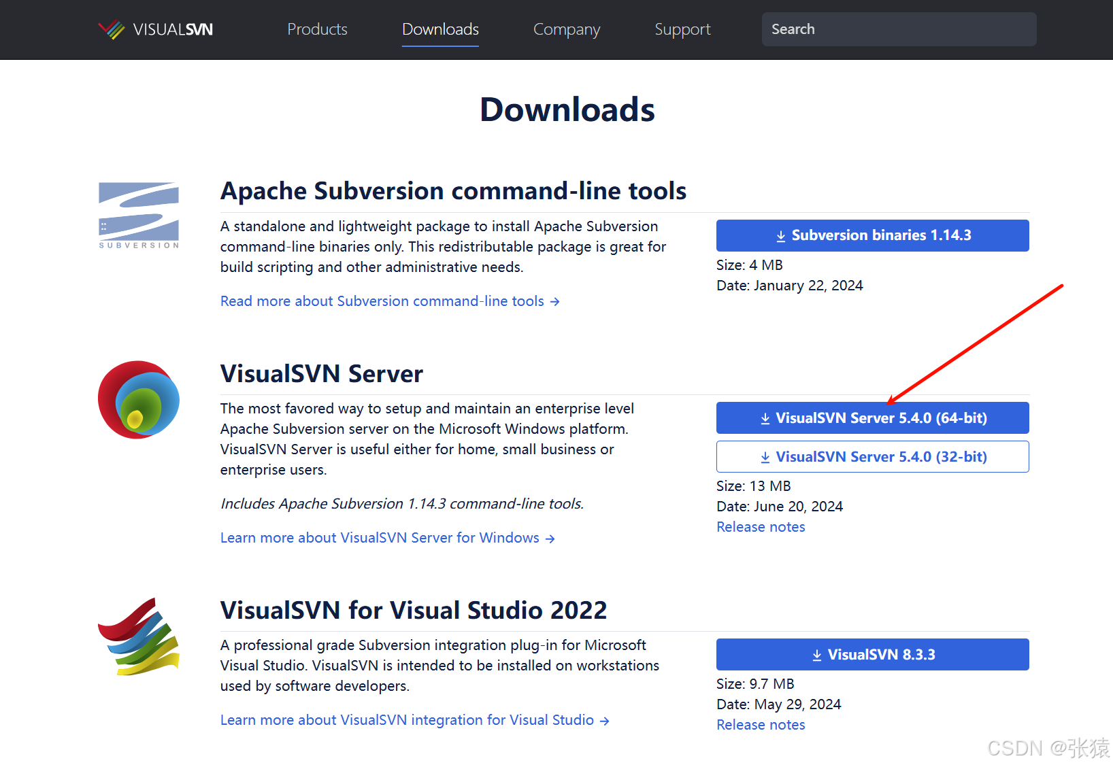Download VisualSVN 8.3.3 plug-in
The width and height of the screenshot is (1113, 767).
pos(872,655)
